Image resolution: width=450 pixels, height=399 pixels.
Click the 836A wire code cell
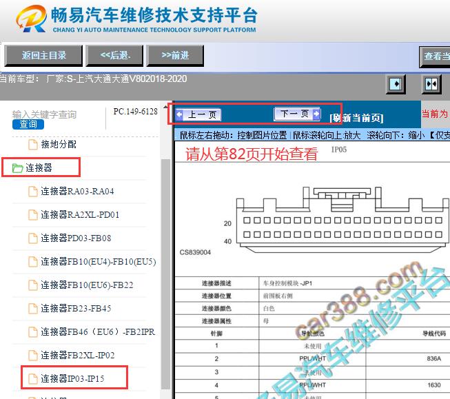pyautogui.click(x=433, y=358)
